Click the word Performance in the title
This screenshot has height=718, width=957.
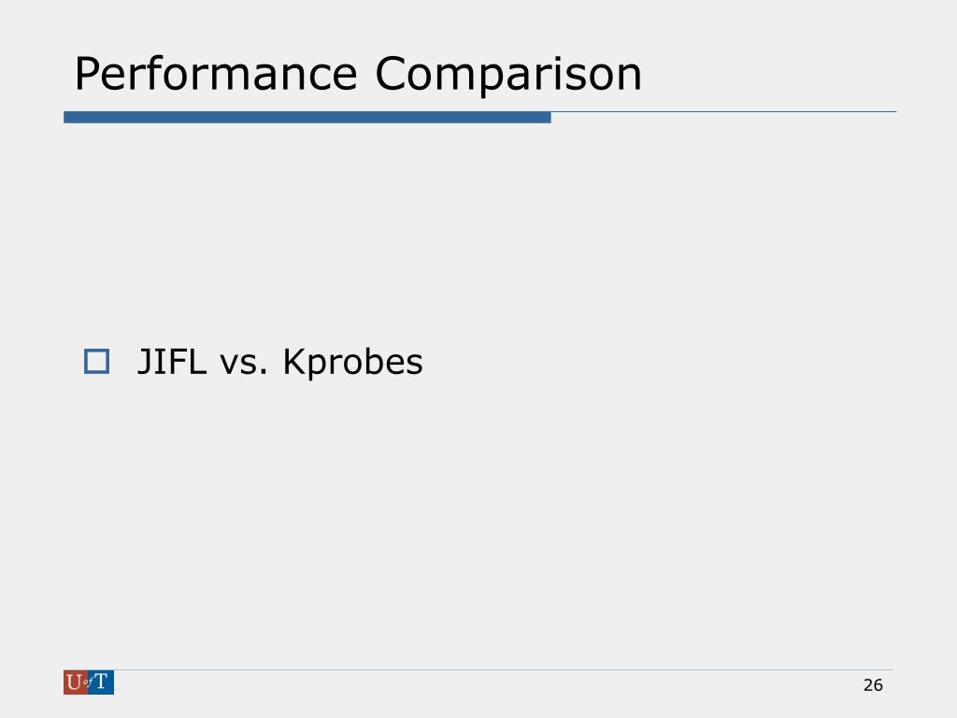[x=216, y=75]
